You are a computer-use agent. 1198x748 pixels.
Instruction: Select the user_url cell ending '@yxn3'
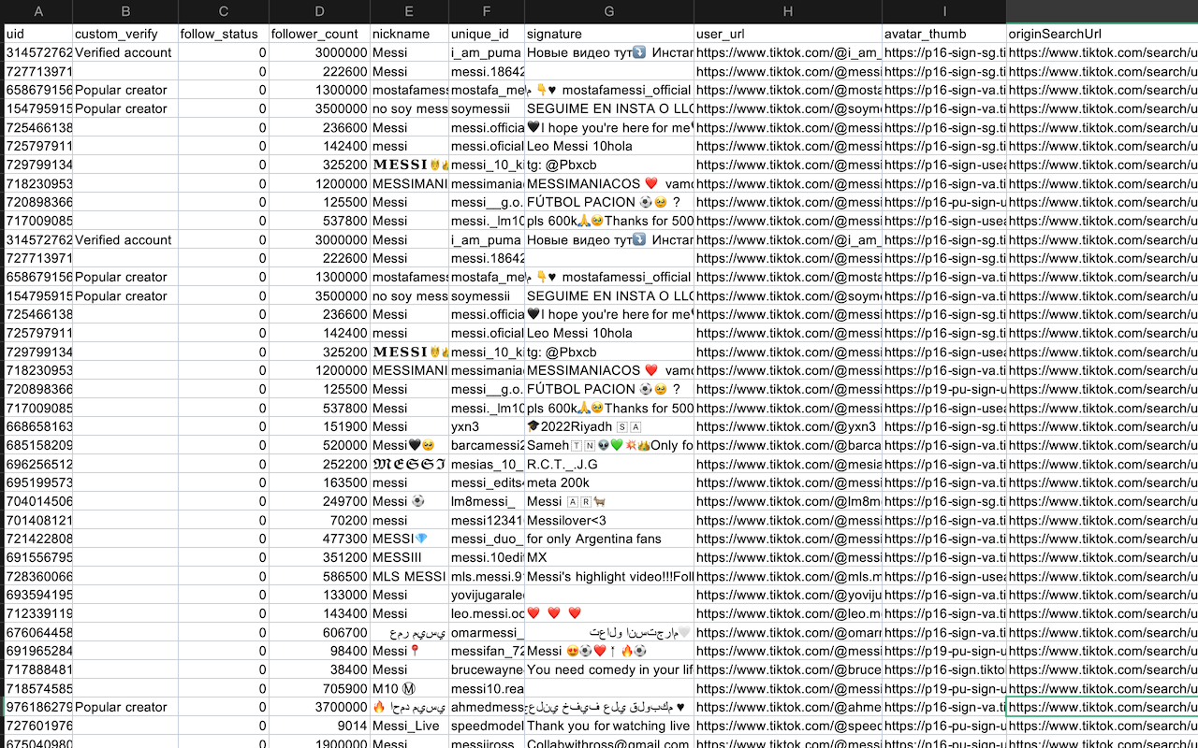(788, 426)
